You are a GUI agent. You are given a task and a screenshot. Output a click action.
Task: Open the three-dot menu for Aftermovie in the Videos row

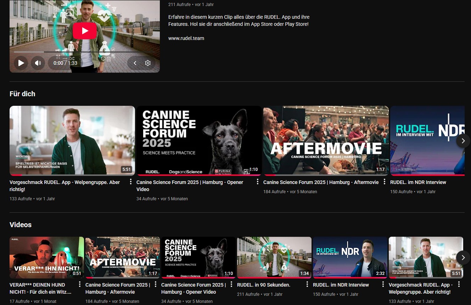tap(156, 284)
